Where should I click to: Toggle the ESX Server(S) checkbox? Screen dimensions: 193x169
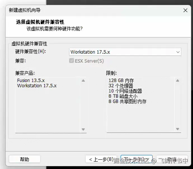pyautogui.click(x=71, y=61)
